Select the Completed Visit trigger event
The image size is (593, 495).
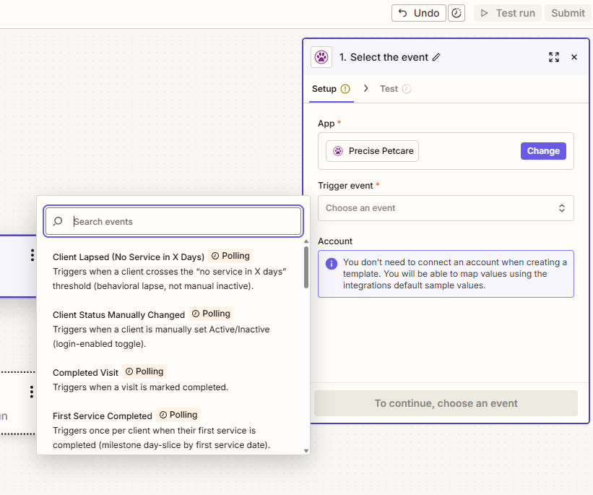[86, 373]
